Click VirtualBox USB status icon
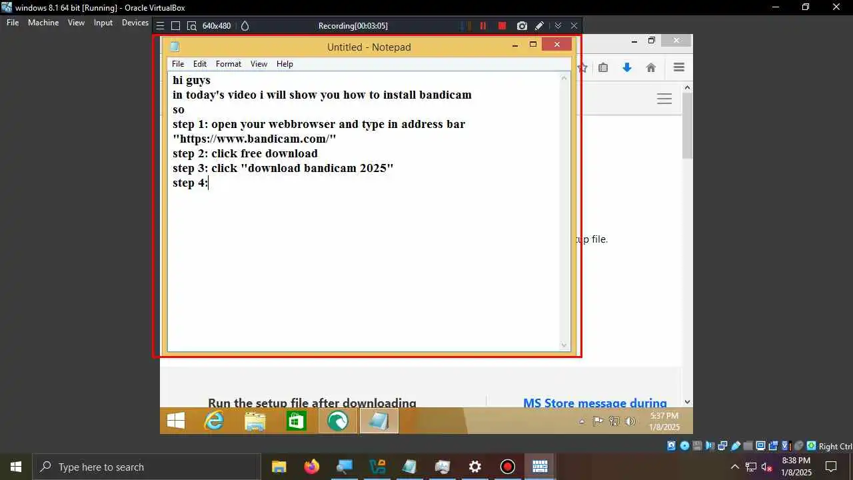 click(736, 446)
